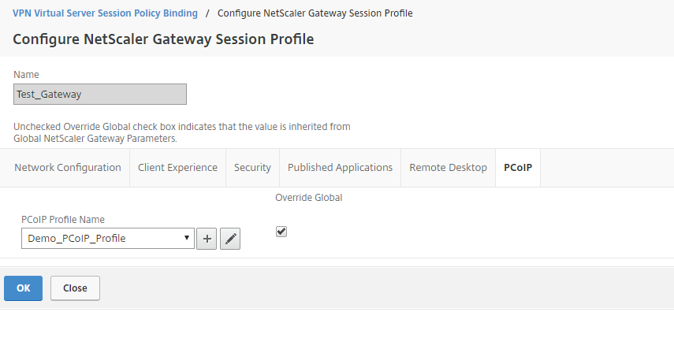This screenshot has height=338, width=674.
Task: Click the Unchecked Override Global help note
Action: (182, 132)
